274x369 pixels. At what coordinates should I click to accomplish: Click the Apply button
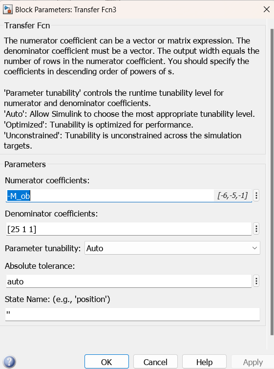(x=253, y=362)
